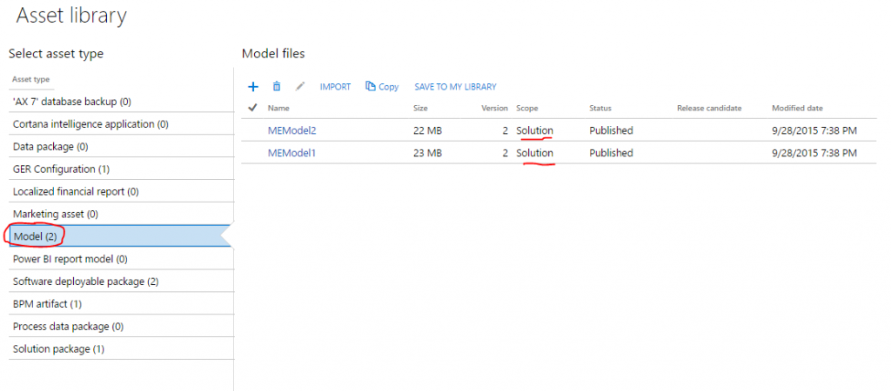Viewport: 891px width, 391px height.
Task: Sort by Modified date column header
Action: pos(797,109)
